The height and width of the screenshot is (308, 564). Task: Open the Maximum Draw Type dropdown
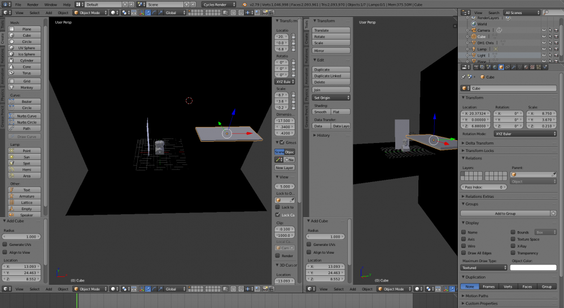(484, 268)
